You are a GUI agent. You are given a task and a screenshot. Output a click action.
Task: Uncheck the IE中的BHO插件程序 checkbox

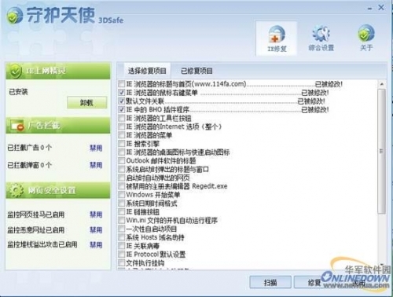(121, 109)
